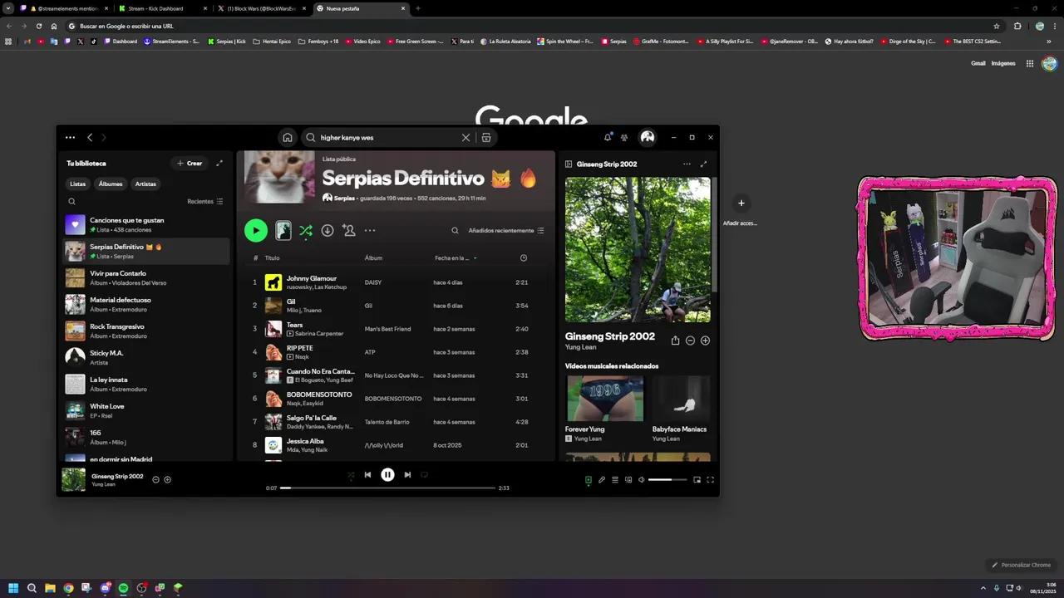Filter library by Álbumes
The height and width of the screenshot is (598, 1064).
(x=111, y=184)
